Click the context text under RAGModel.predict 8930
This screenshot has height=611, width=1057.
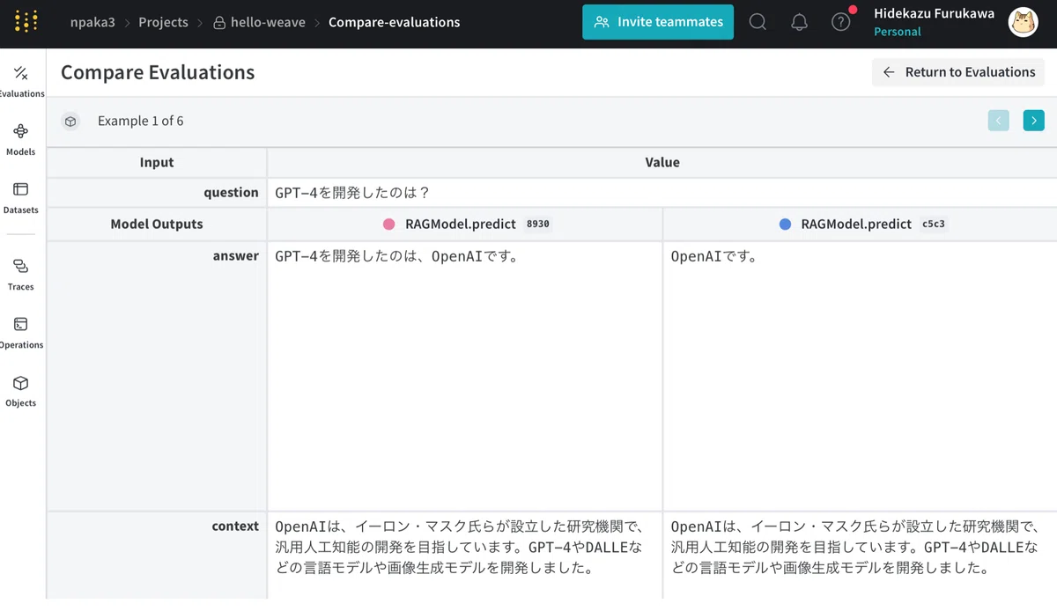click(459, 547)
